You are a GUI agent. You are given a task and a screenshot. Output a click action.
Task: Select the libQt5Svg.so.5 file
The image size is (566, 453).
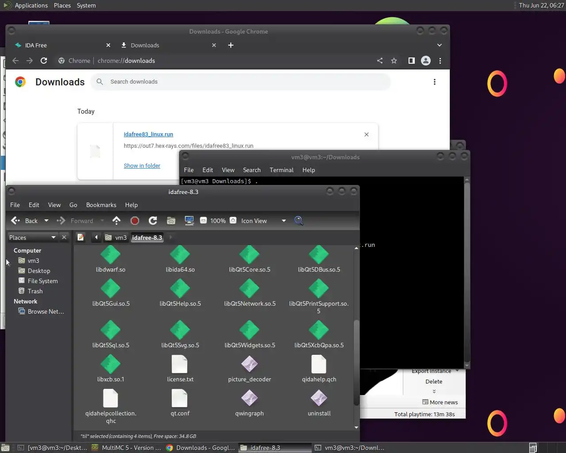pos(180,334)
